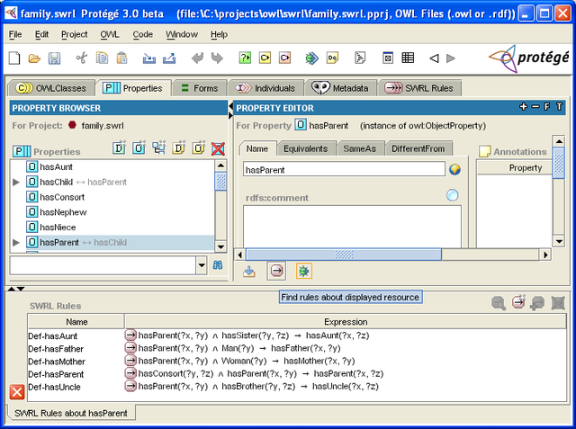Click the plus icon in Property Editor header

524,107
